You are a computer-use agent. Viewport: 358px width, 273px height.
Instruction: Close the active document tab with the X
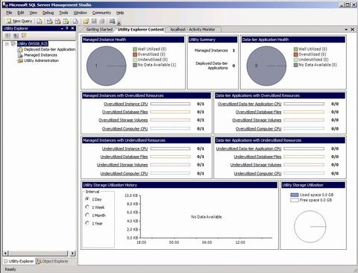352,29
